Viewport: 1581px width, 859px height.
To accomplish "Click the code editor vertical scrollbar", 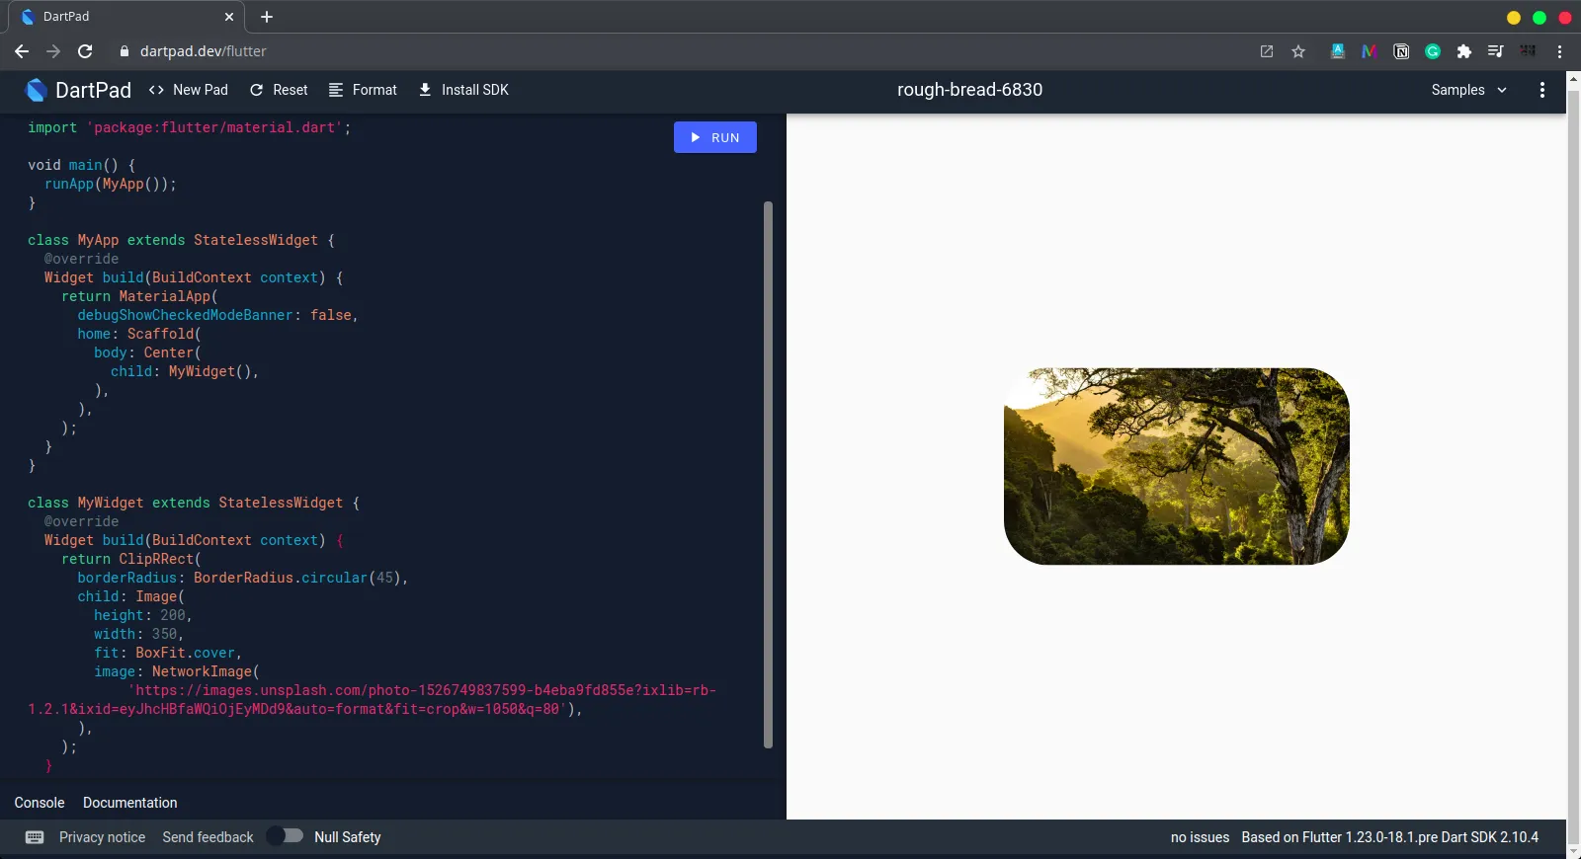I will click(768, 474).
